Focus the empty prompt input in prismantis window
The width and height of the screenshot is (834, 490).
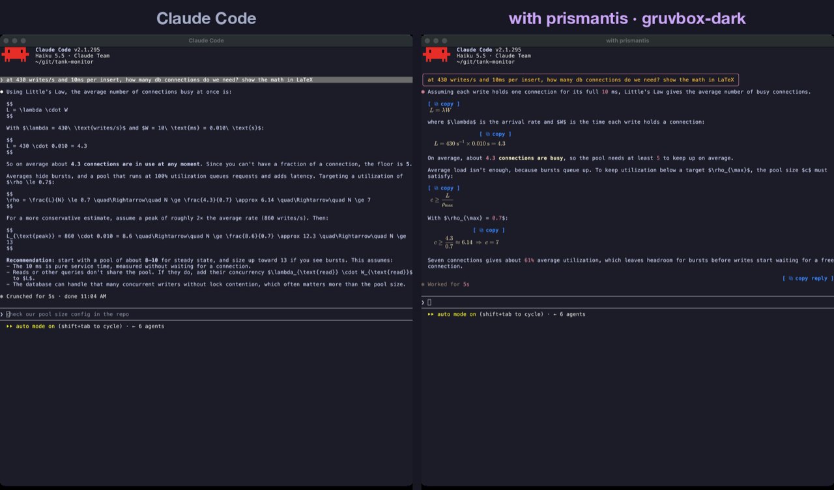point(627,302)
